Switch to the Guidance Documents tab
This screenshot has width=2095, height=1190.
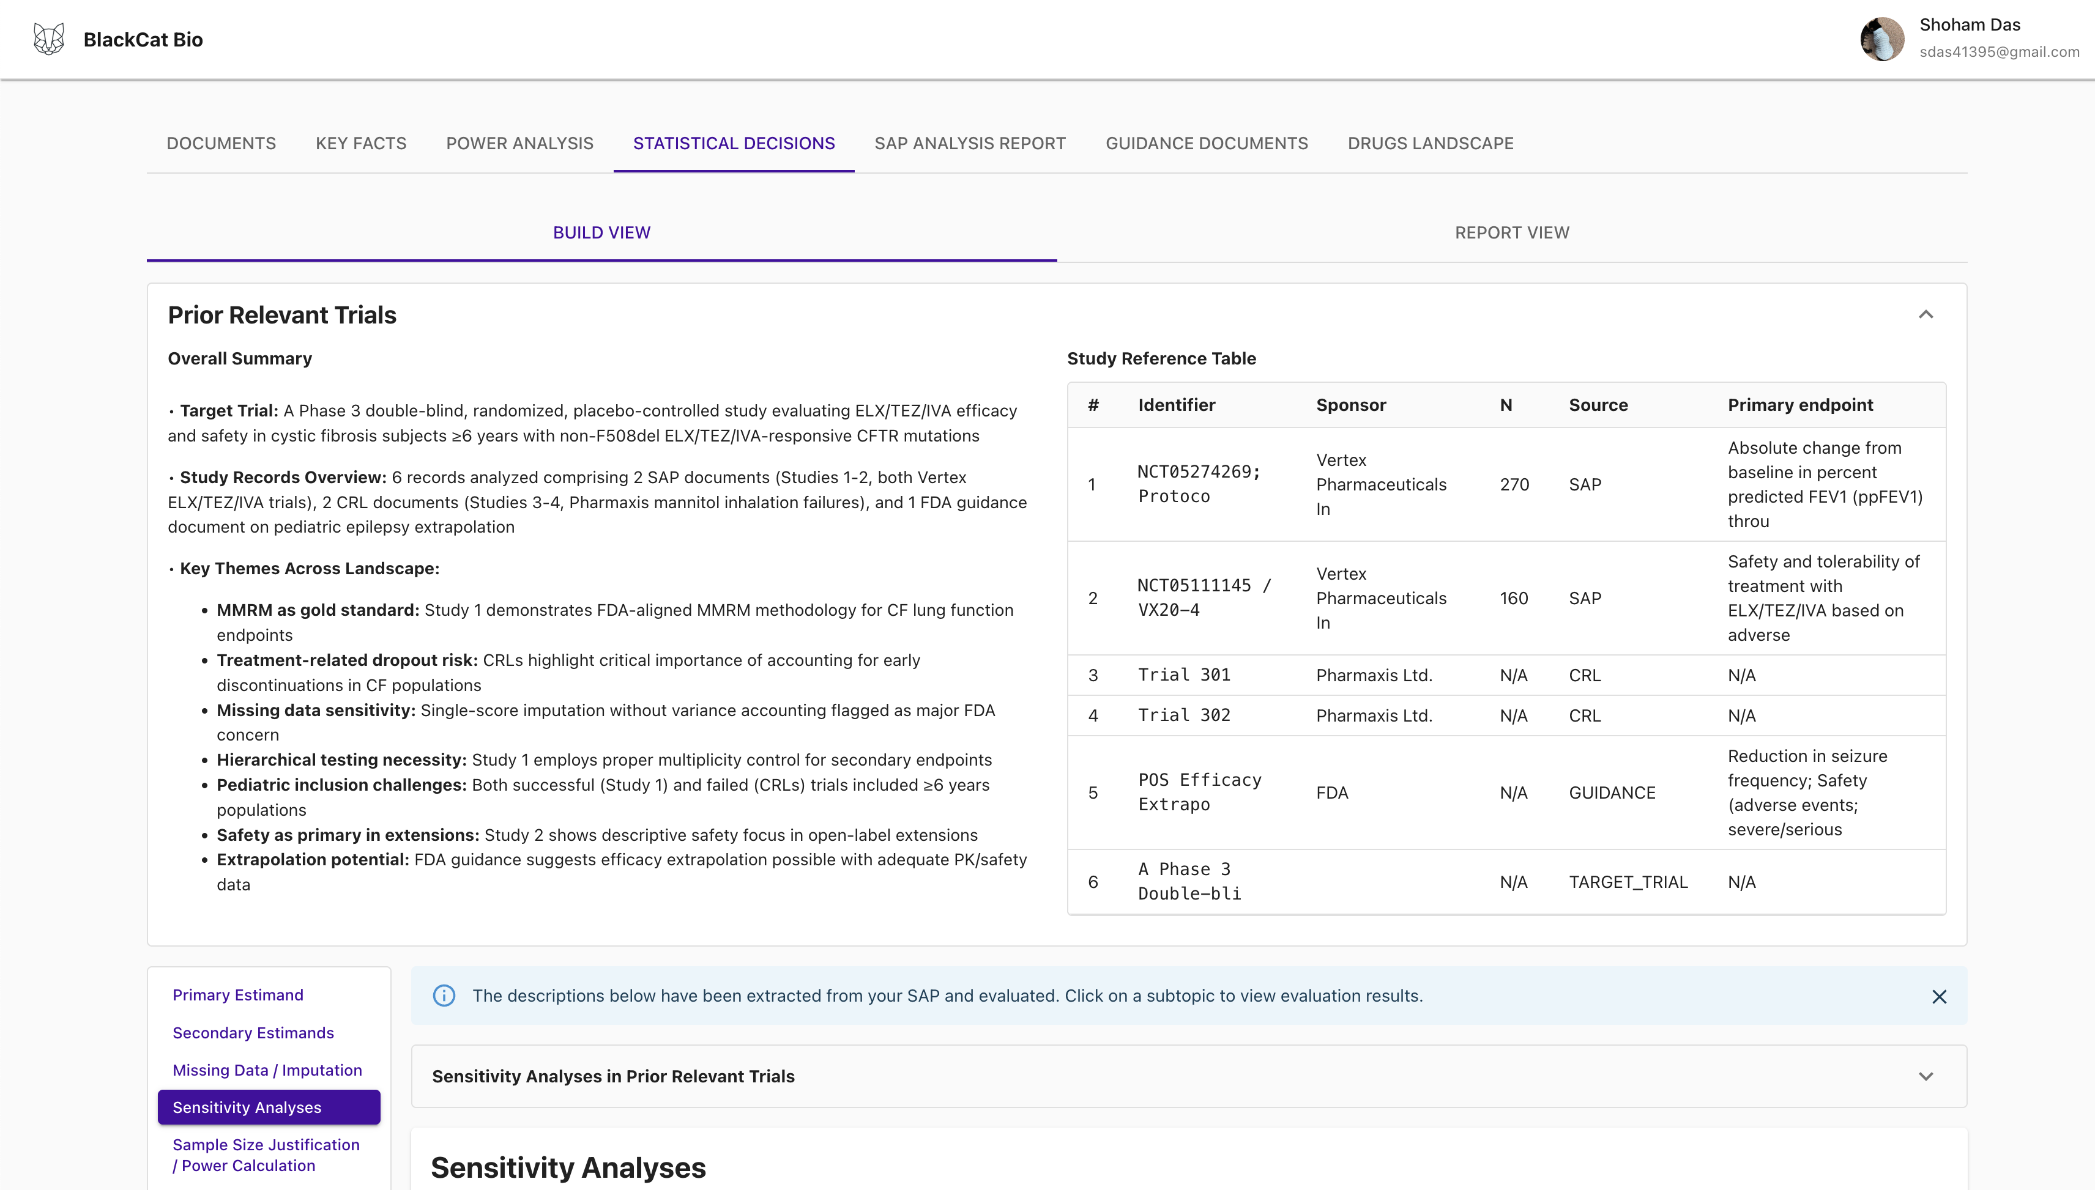pyautogui.click(x=1206, y=143)
